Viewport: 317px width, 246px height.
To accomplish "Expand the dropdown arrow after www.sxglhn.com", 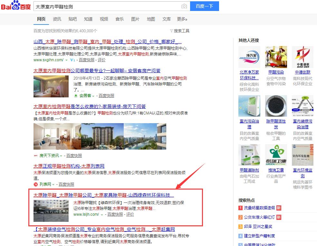I will 67,60.
